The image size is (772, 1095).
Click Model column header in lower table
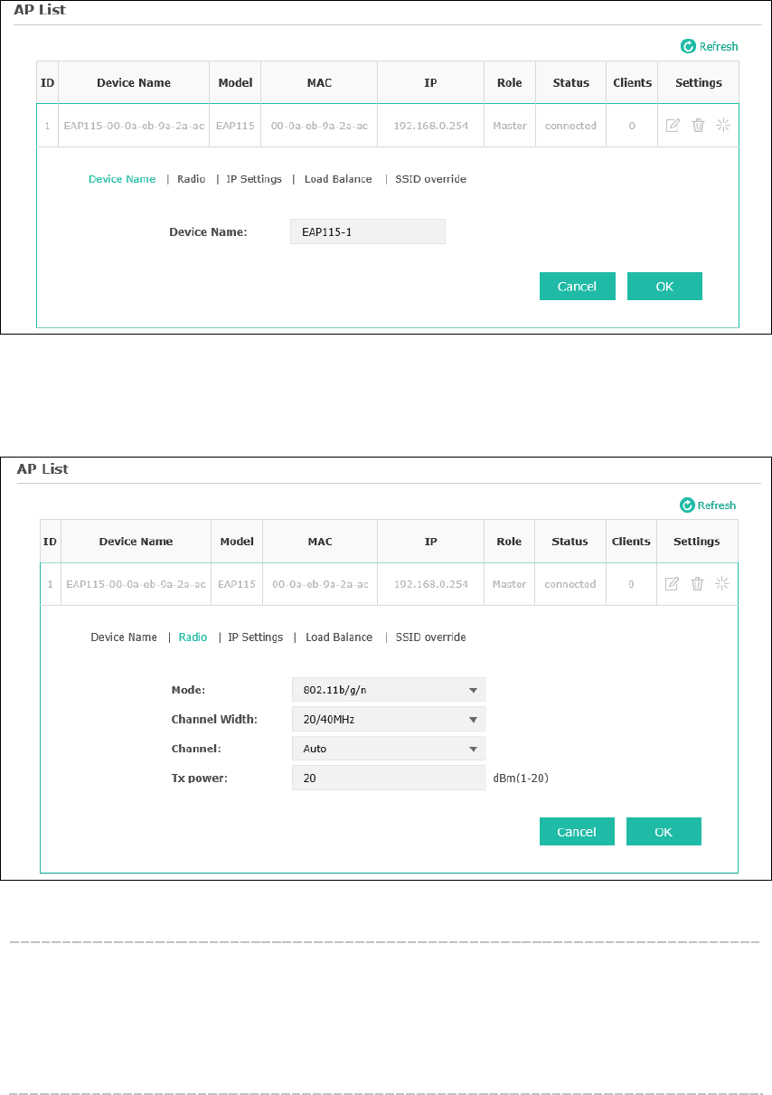point(237,542)
